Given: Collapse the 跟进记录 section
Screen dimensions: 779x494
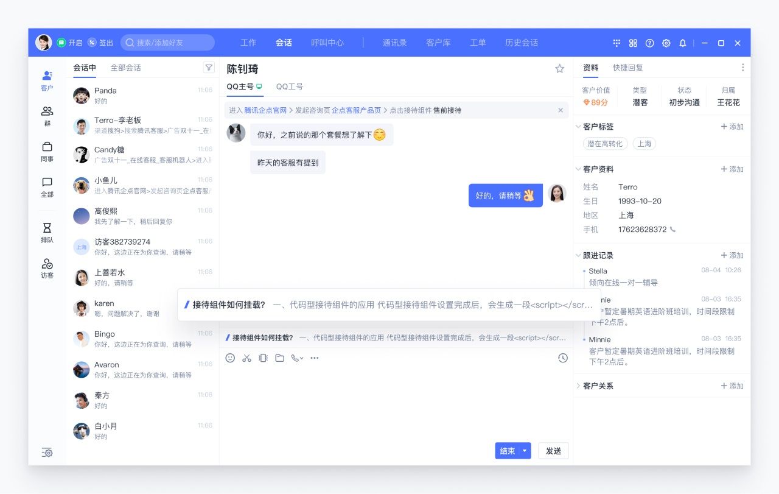Looking at the screenshot, I should tap(578, 255).
